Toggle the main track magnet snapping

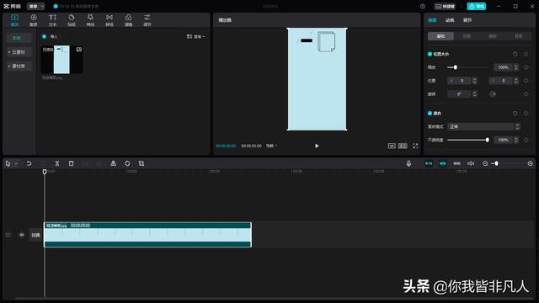pyautogui.click(x=429, y=163)
